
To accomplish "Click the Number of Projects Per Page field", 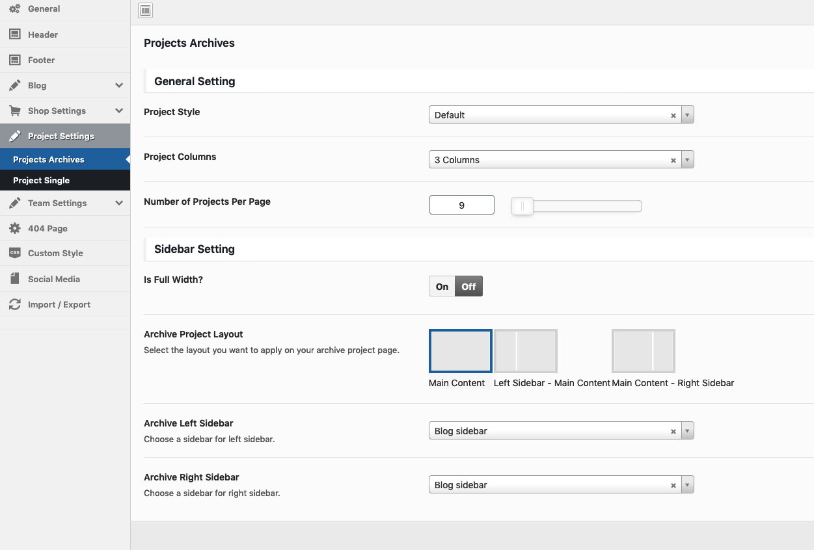I will (461, 205).
